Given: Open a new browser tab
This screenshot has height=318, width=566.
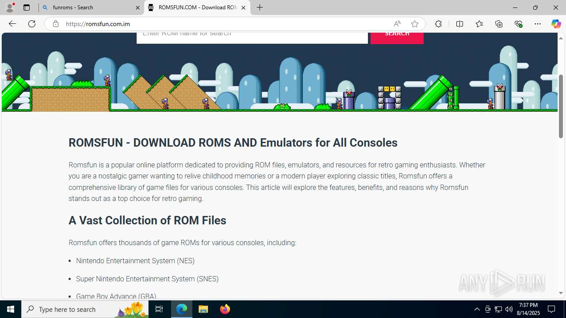Looking at the screenshot, I should point(260,8).
